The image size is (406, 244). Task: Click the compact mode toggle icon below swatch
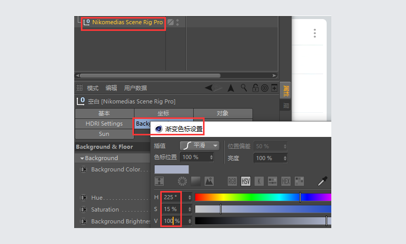(x=159, y=181)
